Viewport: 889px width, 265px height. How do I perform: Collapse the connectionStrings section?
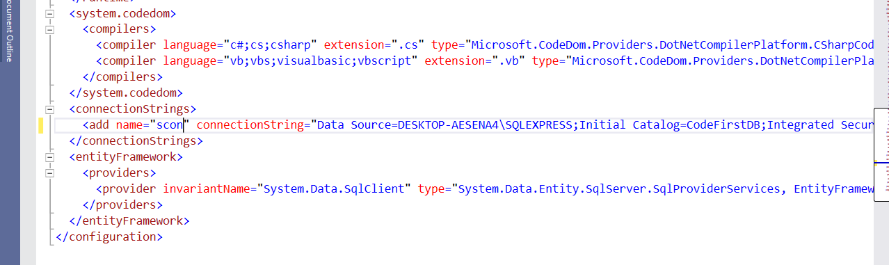click(49, 109)
